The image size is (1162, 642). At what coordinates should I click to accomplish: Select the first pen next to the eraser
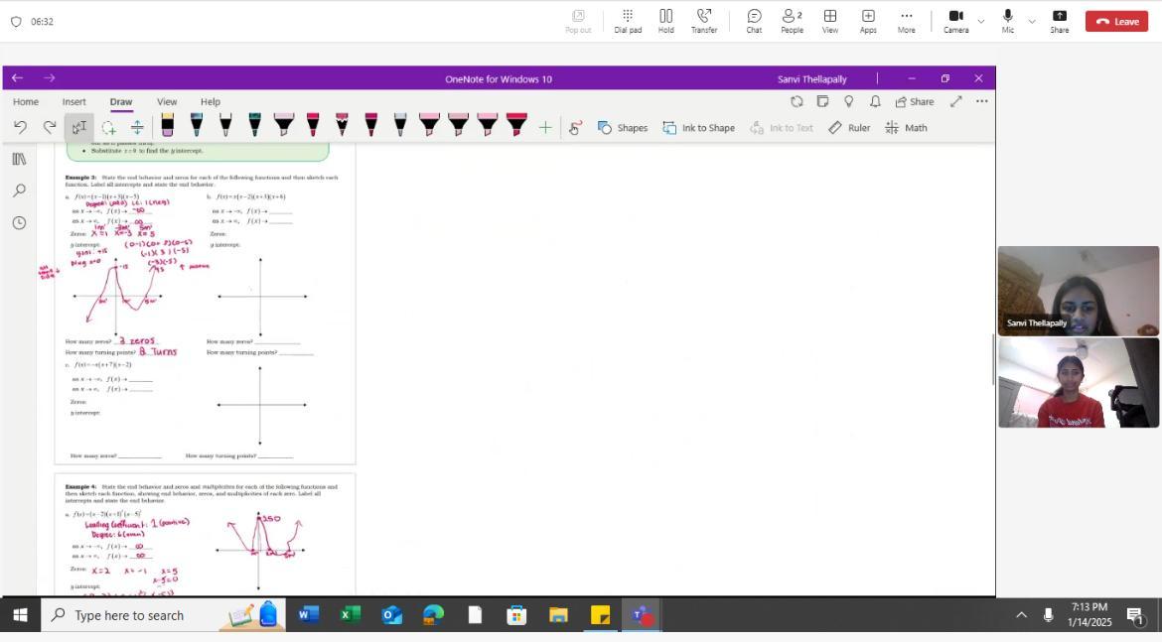[x=197, y=125]
